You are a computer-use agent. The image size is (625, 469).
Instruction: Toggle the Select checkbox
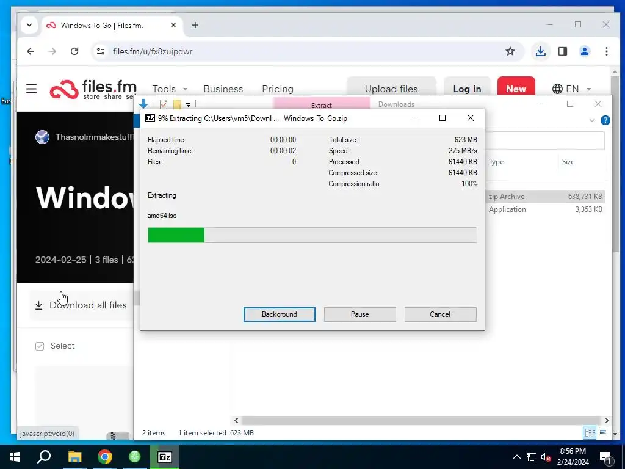point(40,346)
